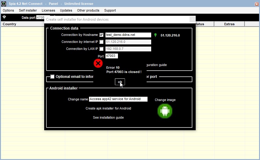Click Create apk installer for Android
Screen dimensions: 260x160
click(x=108, y=108)
